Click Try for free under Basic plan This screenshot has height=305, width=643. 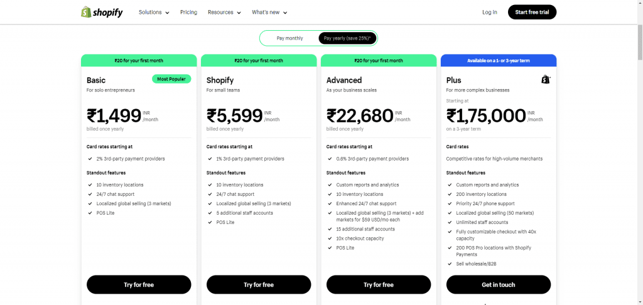click(139, 284)
